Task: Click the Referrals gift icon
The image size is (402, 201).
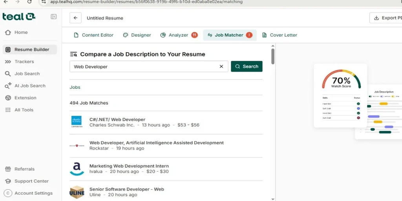Action: point(8,169)
